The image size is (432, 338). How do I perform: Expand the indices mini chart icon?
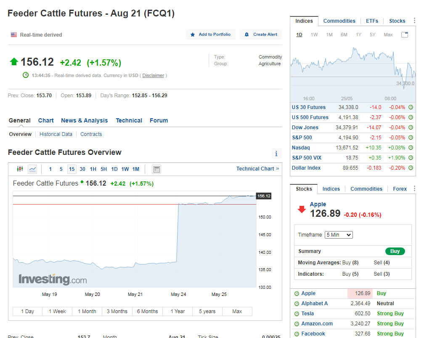[405, 35]
